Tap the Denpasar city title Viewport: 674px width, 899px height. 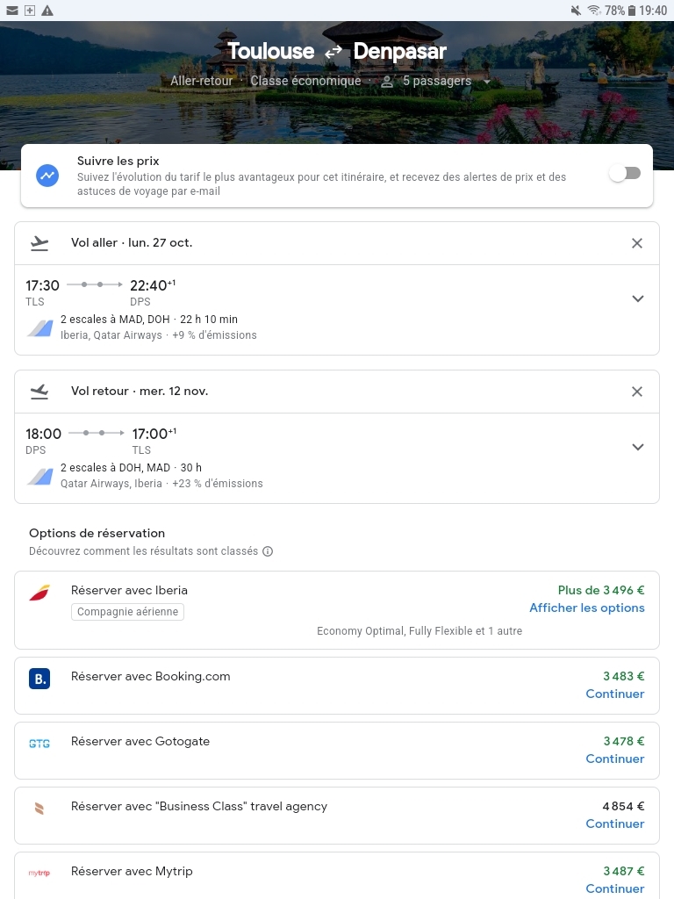(x=399, y=51)
